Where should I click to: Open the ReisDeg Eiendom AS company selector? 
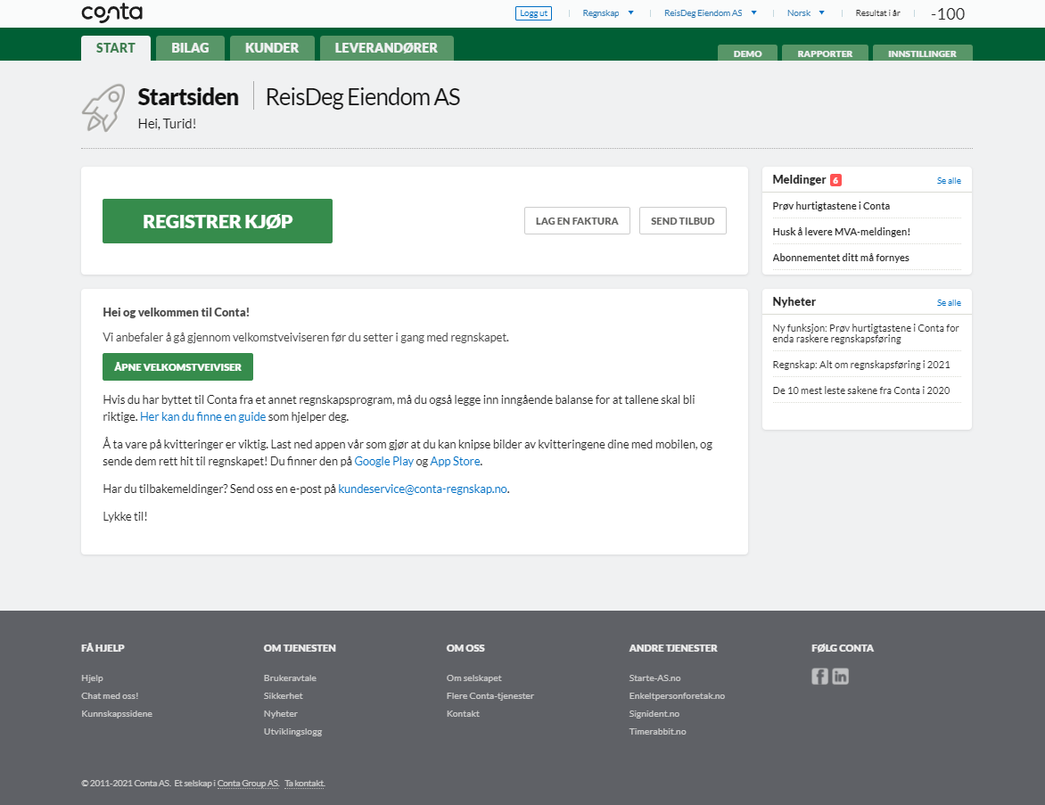711,12
